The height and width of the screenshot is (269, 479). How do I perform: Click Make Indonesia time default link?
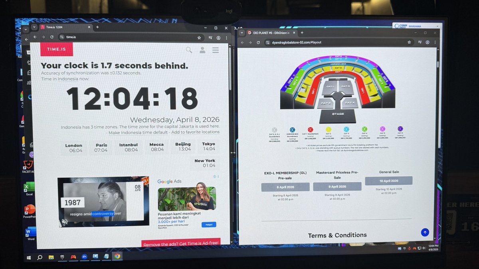pyautogui.click(x=138, y=132)
